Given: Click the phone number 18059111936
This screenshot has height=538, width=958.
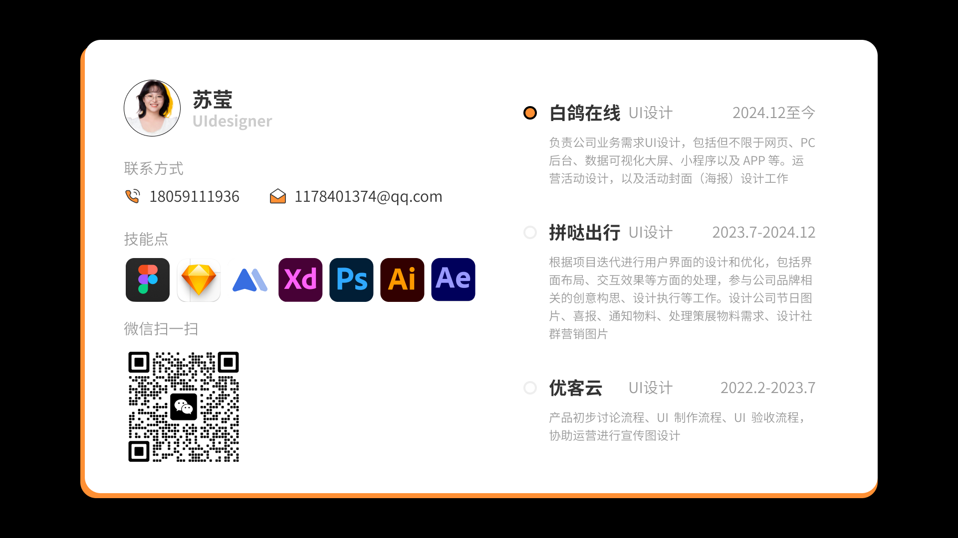Looking at the screenshot, I should [x=195, y=196].
